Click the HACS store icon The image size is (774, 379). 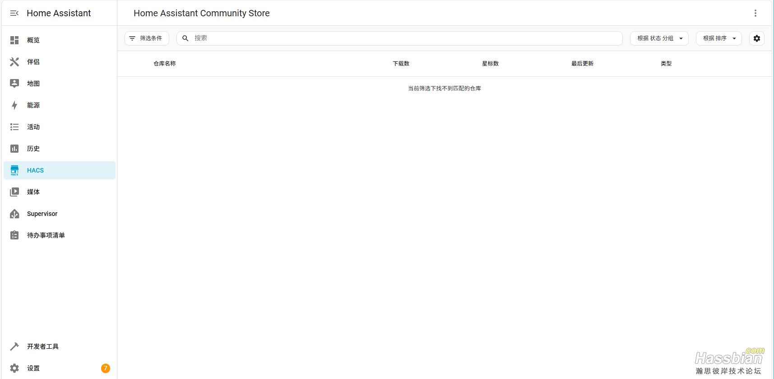pyautogui.click(x=14, y=170)
